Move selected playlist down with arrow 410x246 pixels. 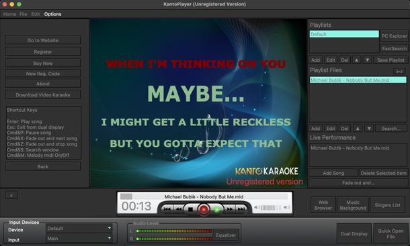368,60
